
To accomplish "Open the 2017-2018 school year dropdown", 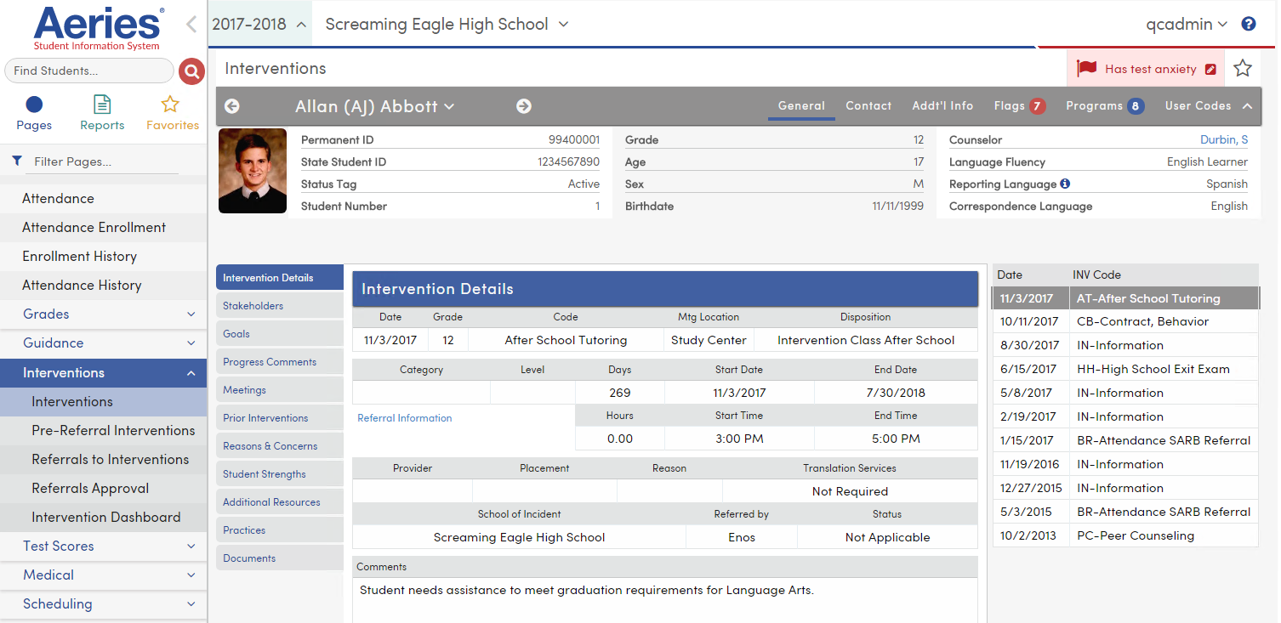I will [x=259, y=24].
